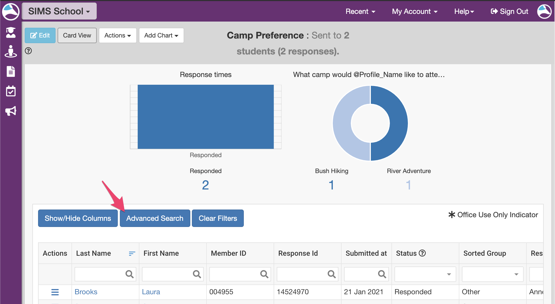Viewport: 555px width, 304px height.
Task: Click the person-on-pedestal sidebar icon
Action: click(x=11, y=51)
